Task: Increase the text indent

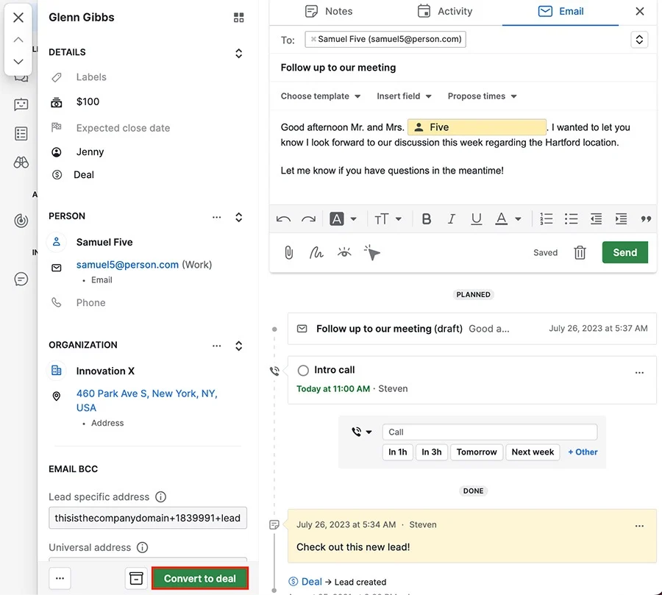Action: pyautogui.click(x=621, y=218)
